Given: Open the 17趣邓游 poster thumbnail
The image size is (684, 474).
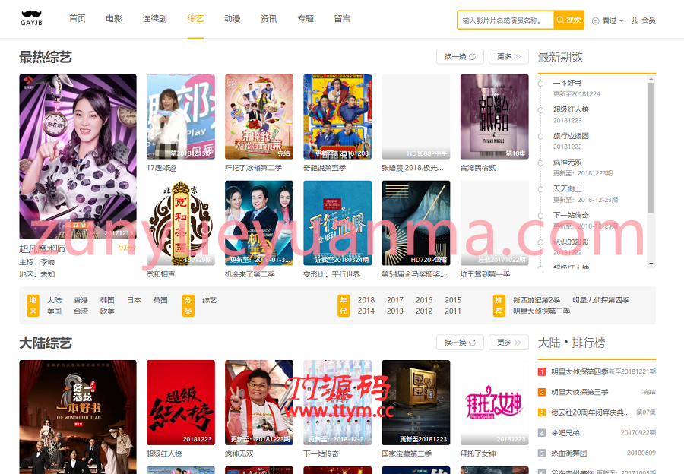Looking at the screenshot, I should (181, 116).
